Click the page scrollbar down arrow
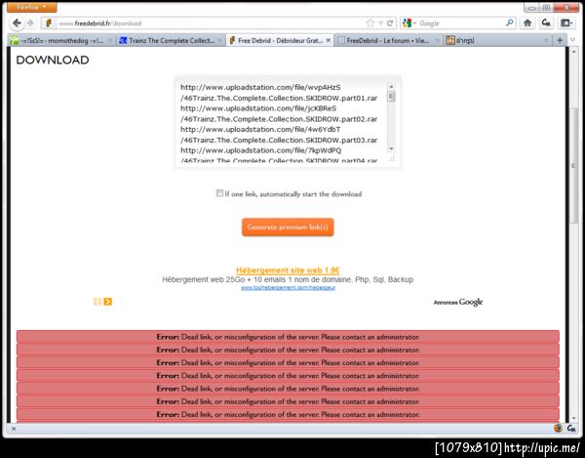 click(573, 418)
